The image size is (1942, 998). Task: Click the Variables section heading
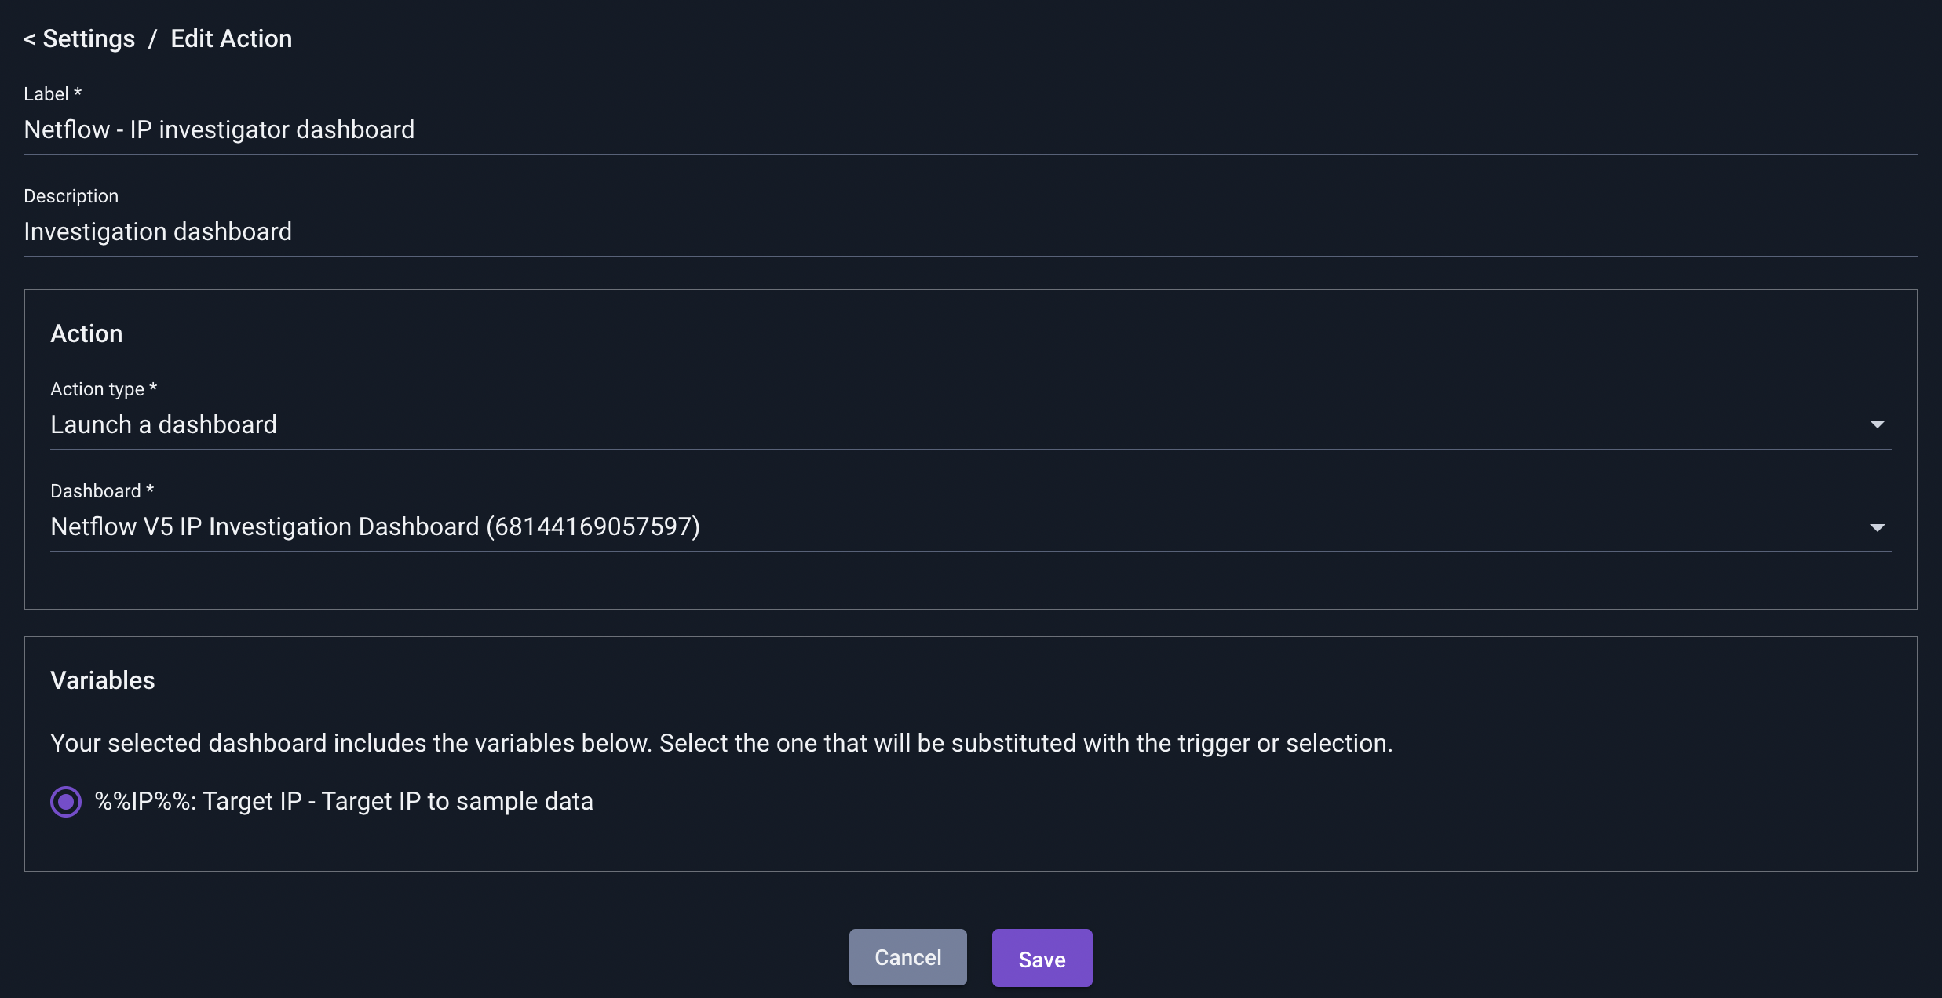coord(103,680)
